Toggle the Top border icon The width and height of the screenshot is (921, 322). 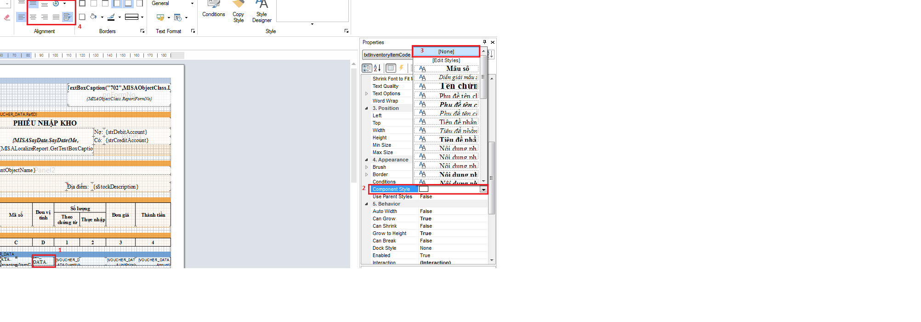[105, 4]
